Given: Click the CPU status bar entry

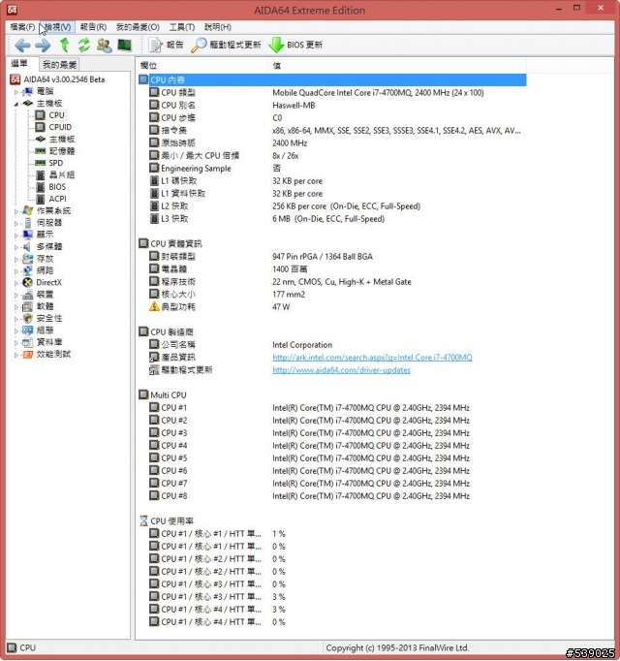Looking at the screenshot, I should tap(22, 648).
